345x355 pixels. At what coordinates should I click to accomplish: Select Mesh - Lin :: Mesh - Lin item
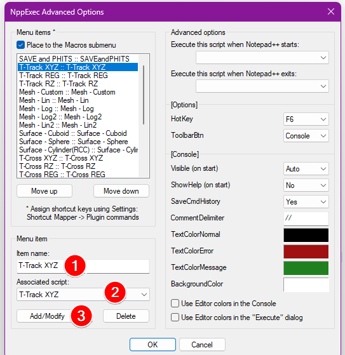coord(78,100)
